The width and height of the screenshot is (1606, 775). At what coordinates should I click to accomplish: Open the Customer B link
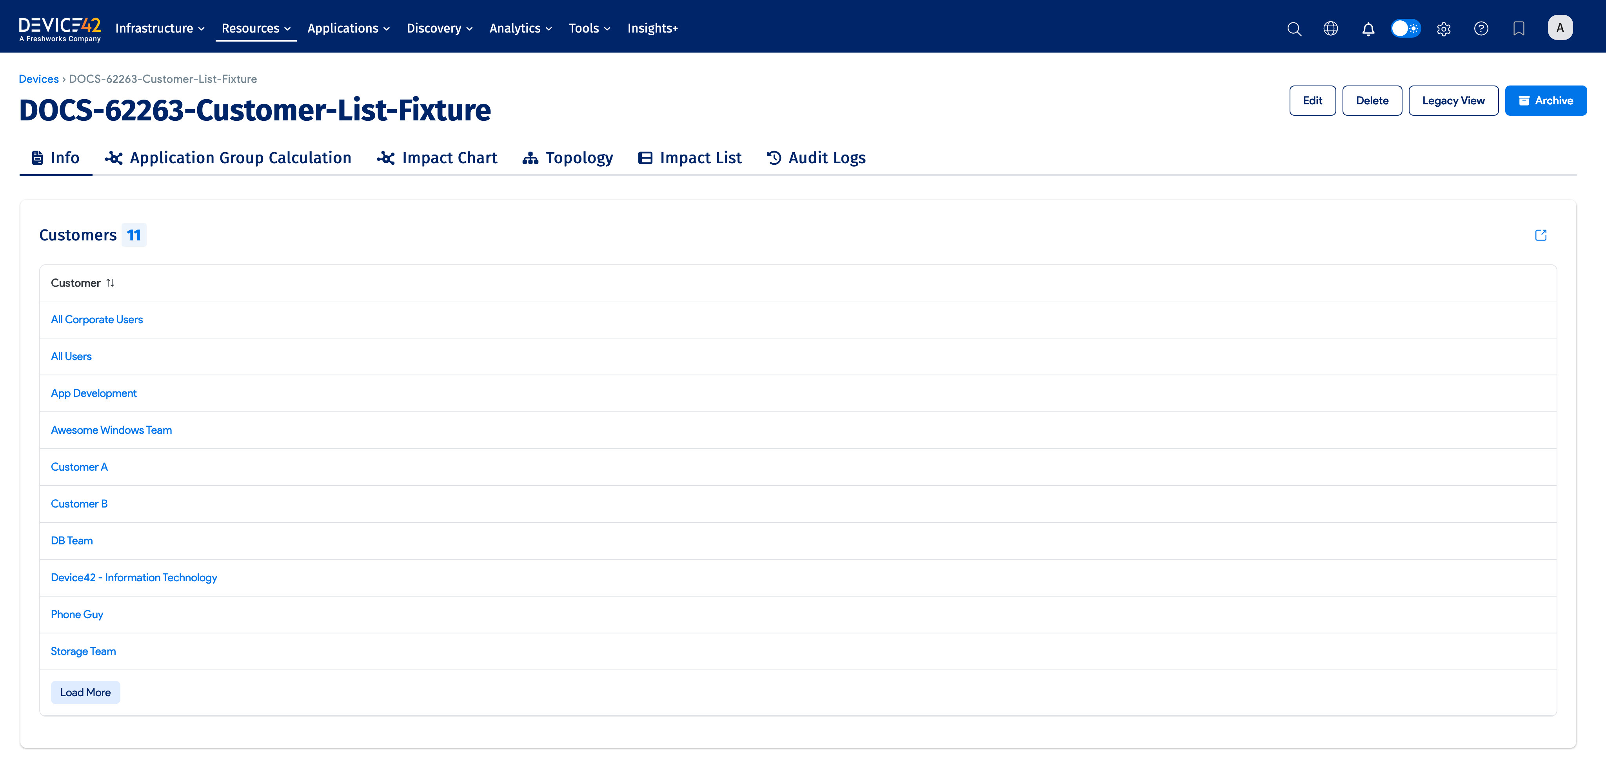pos(79,504)
